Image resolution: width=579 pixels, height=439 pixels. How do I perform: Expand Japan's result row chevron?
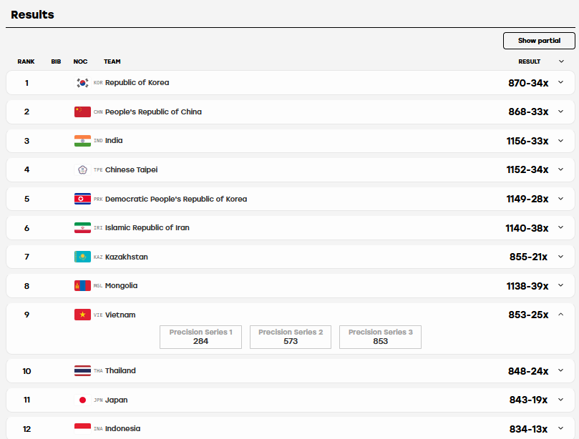560,400
